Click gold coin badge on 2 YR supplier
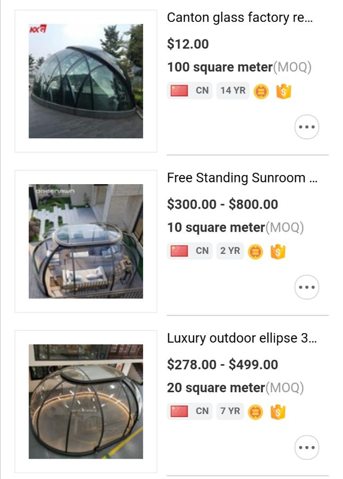Screen dimensions: 343x479 coord(256,252)
